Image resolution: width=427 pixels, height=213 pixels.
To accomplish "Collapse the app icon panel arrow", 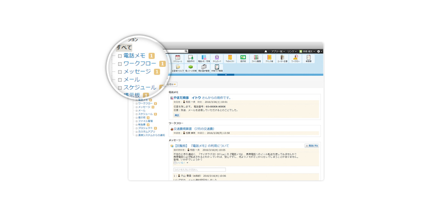I will pos(226,75).
